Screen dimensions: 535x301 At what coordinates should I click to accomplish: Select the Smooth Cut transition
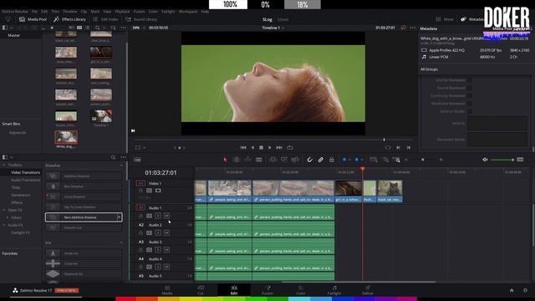pos(84,227)
